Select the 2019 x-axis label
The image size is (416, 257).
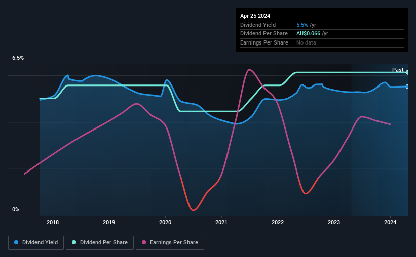109,222
